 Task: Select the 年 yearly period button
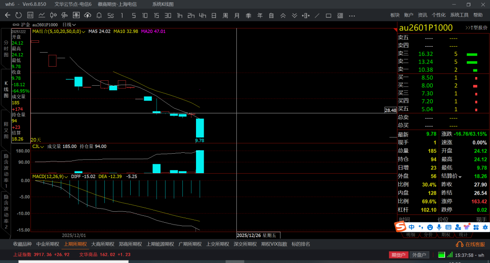(260, 15)
